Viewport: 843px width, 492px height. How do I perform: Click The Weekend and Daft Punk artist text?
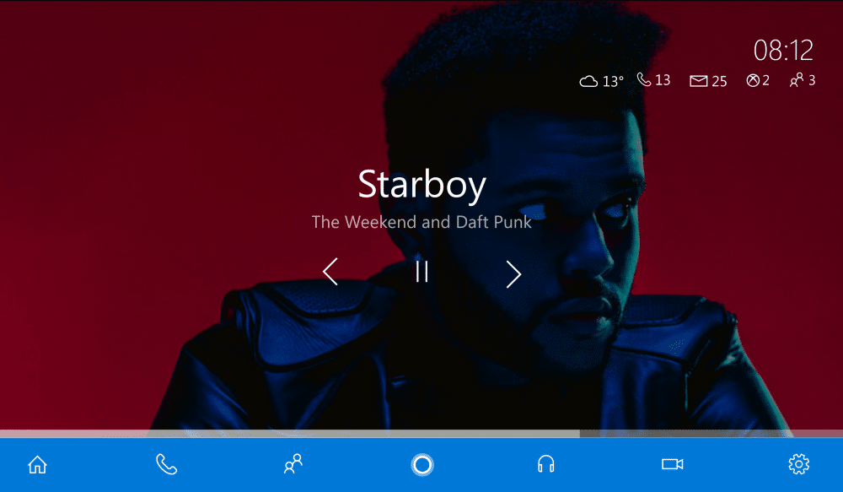tap(421, 222)
